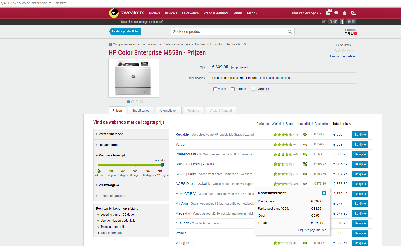Viewport: 401px width, 246px height.
Task: Click the 24 uur delivery truck icon
Action: coord(99,171)
